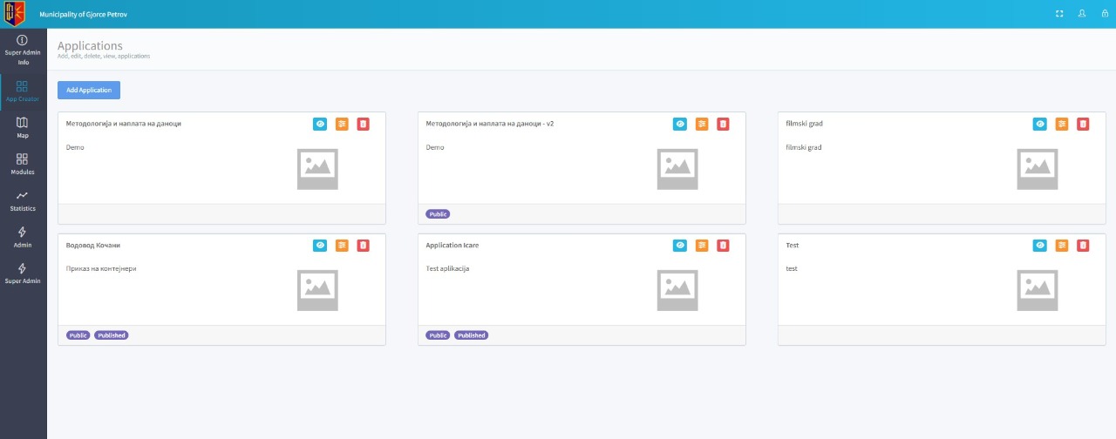Delete the Test application
Screen dimensions: 1116x439
pos(1083,245)
